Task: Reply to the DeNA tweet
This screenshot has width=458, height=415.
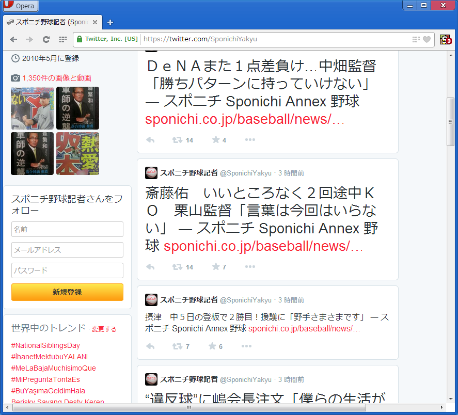Action: [x=150, y=140]
